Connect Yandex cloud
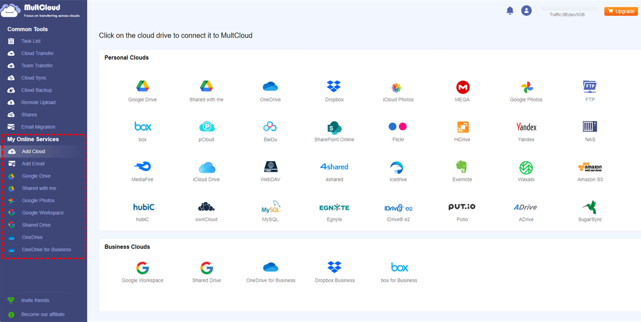This screenshot has width=641, height=322. pos(526,131)
